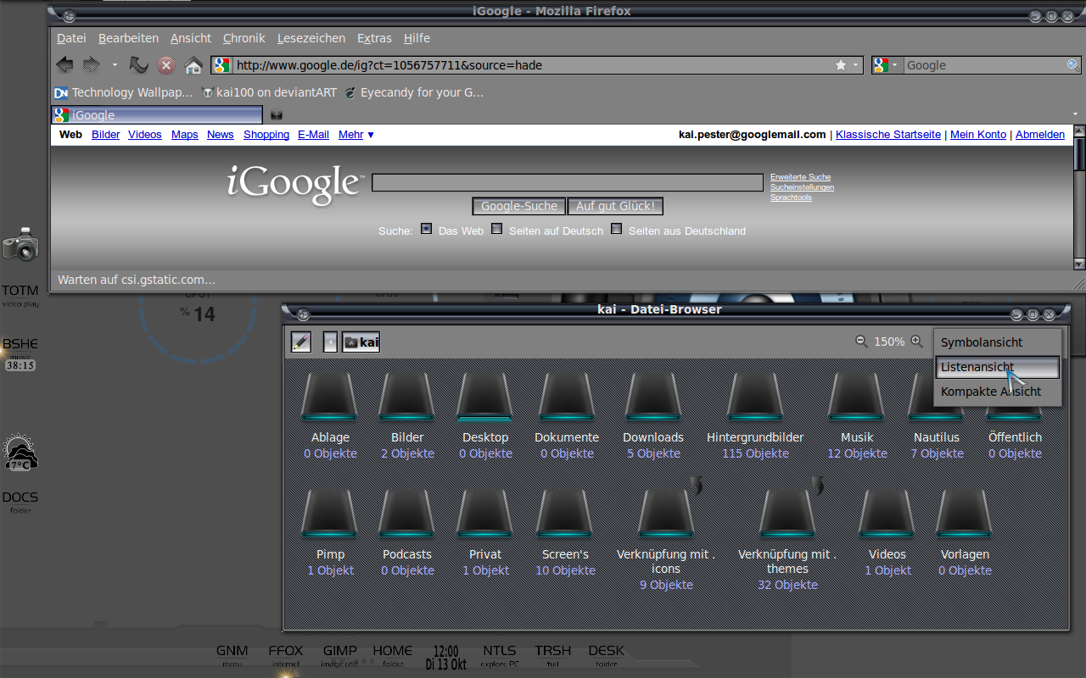This screenshot has width=1086, height=678.
Task: Open search engine chooser dropdown
Action: [887, 65]
